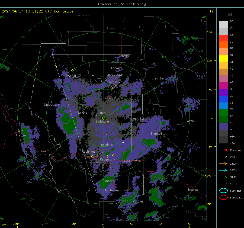Click the orange 111V arrow icon

click(223, 163)
